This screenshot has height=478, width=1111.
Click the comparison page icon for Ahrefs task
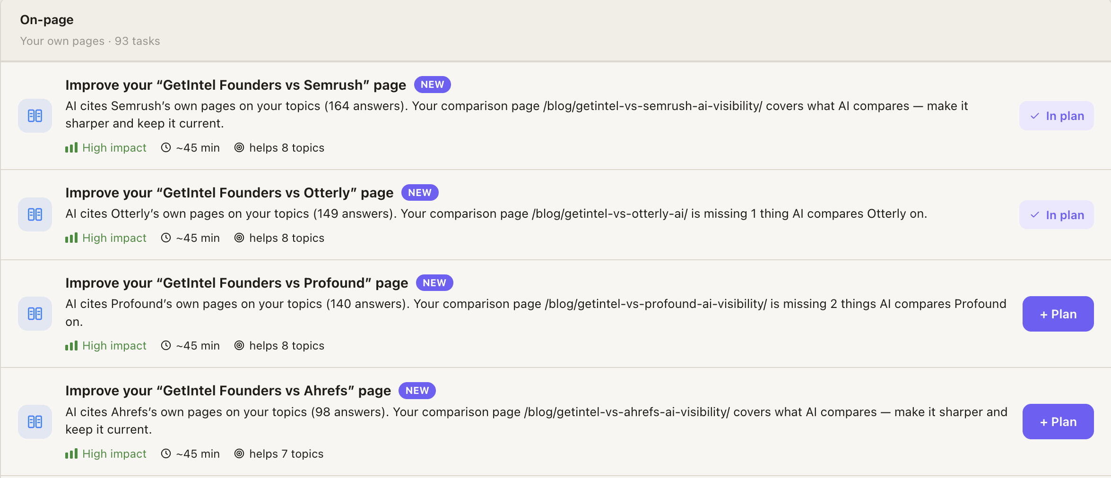(x=35, y=422)
